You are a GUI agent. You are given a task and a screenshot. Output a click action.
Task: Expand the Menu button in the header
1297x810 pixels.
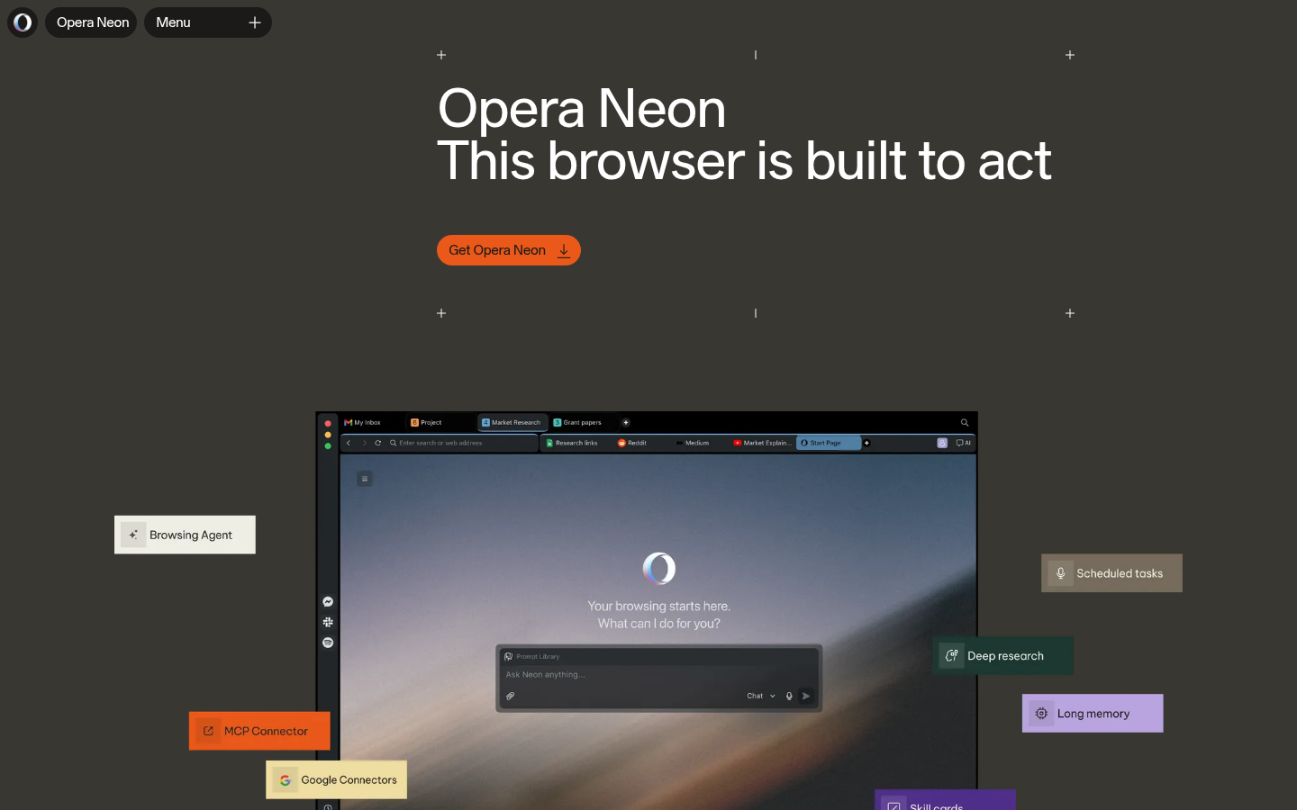(208, 22)
